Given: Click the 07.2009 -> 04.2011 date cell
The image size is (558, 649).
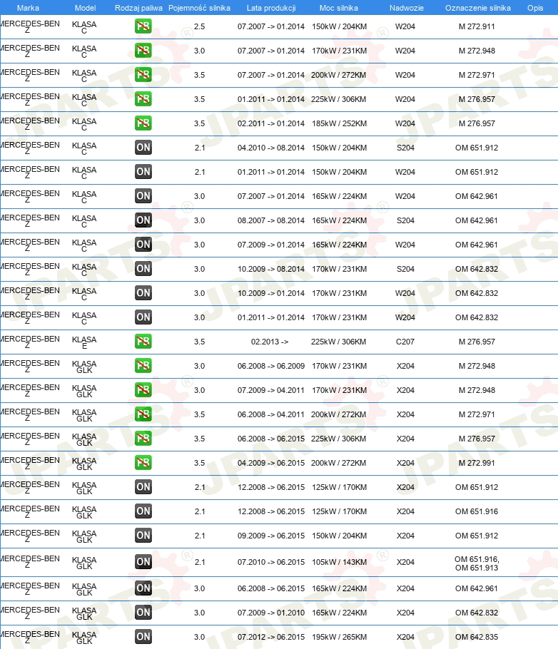Looking at the screenshot, I should 271,390.
